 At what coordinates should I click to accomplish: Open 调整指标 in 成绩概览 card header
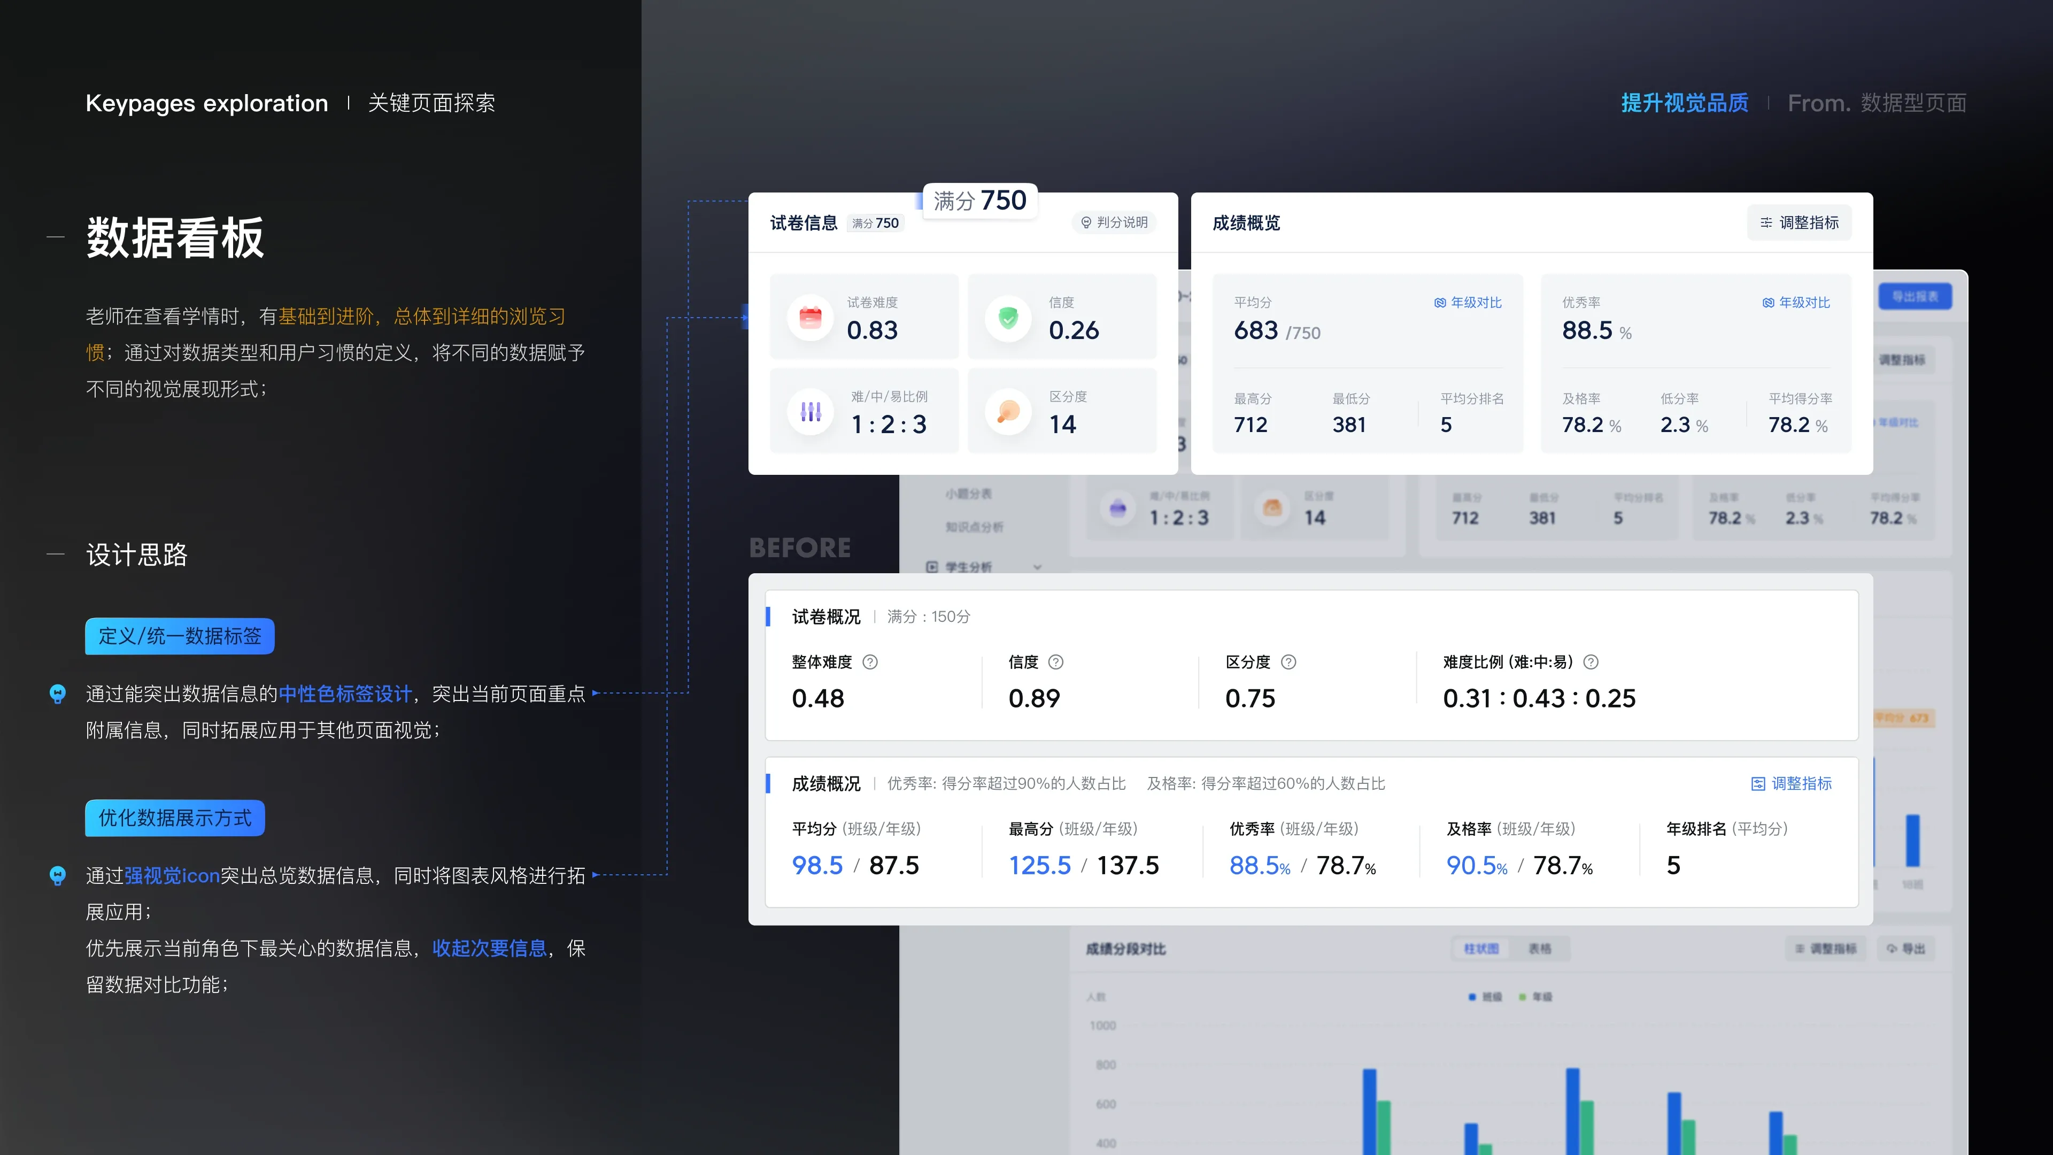point(1800,222)
